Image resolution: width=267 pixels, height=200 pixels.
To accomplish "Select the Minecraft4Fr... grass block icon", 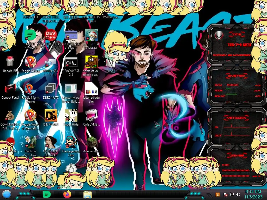I will pyautogui.click(x=92, y=142).
